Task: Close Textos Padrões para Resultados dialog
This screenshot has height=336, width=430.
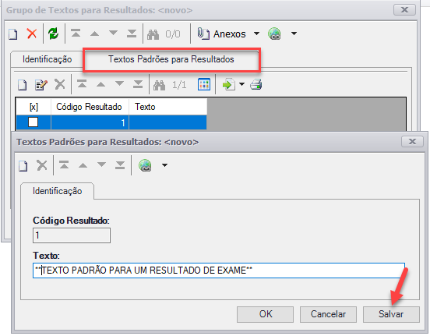Action: click(x=412, y=142)
